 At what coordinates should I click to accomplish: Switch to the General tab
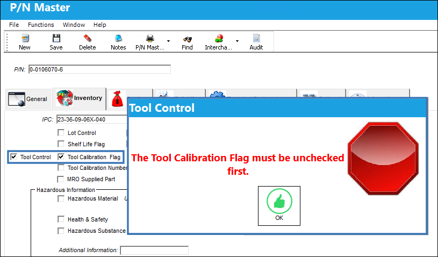(x=28, y=99)
